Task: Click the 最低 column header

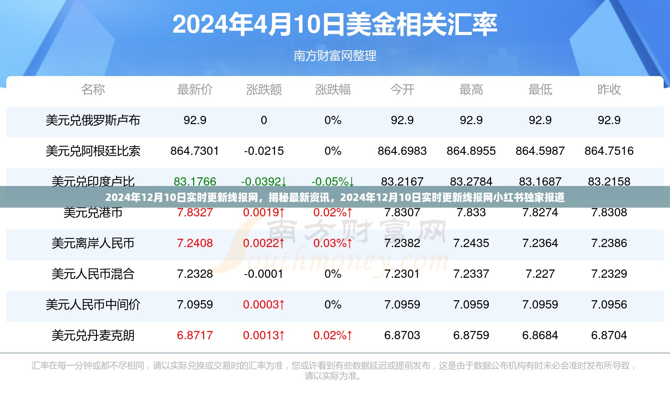Action: pos(540,89)
